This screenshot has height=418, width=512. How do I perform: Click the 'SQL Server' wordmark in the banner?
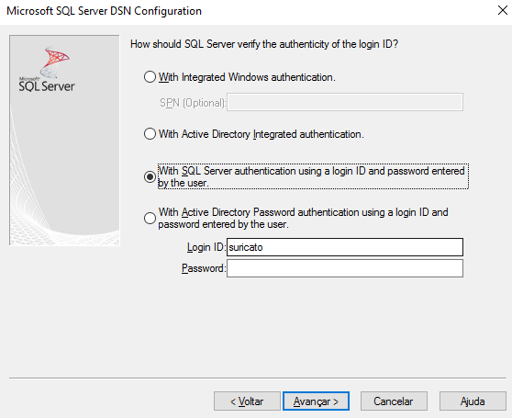(x=47, y=86)
